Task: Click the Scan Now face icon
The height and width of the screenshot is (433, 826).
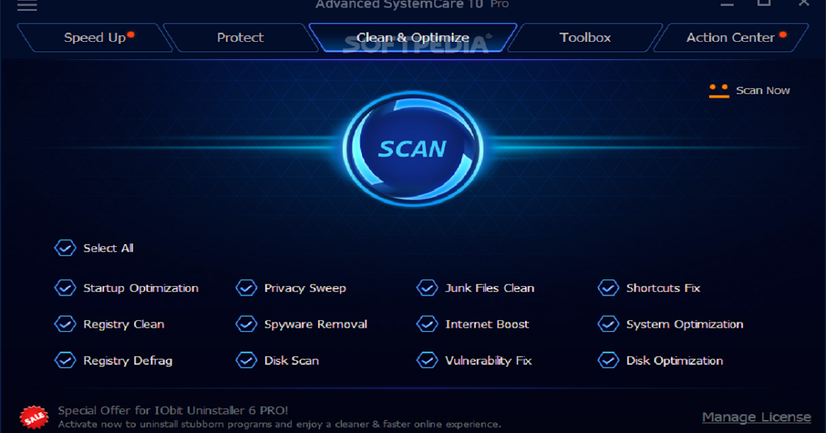Action: [719, 91]
